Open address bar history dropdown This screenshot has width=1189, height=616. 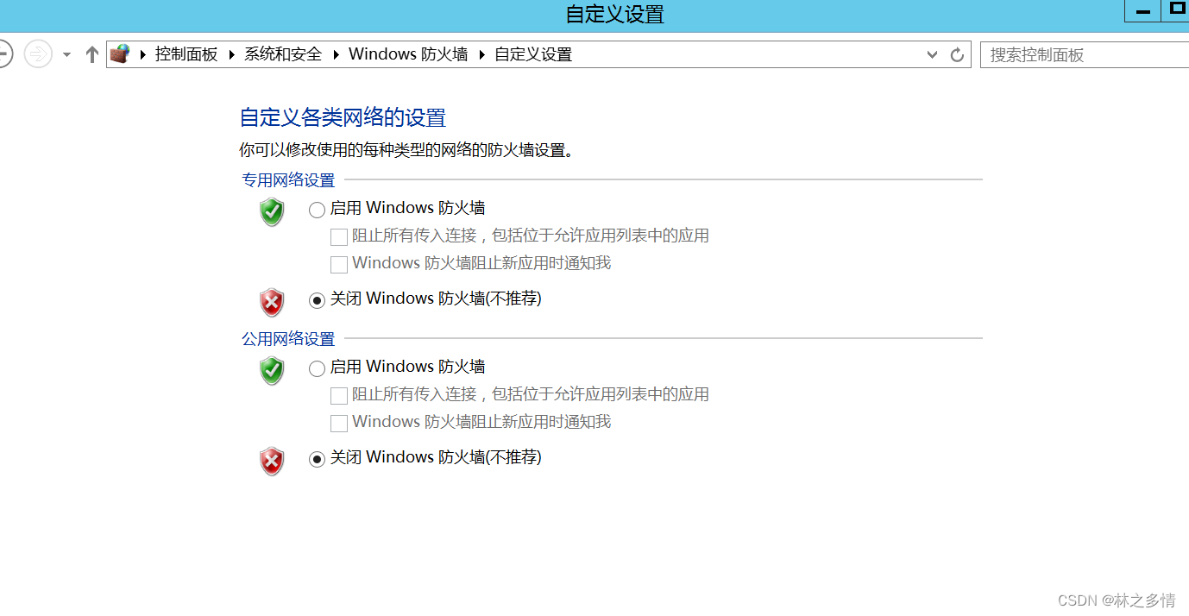(x=932, y=54)
